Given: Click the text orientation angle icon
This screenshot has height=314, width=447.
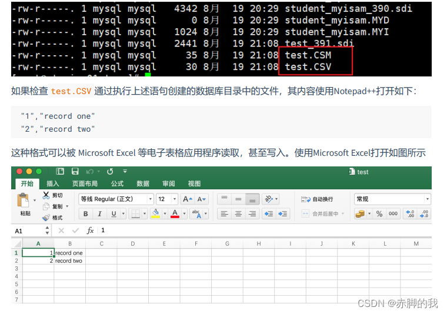Looking at the screenshot, I should coord(268,199).
